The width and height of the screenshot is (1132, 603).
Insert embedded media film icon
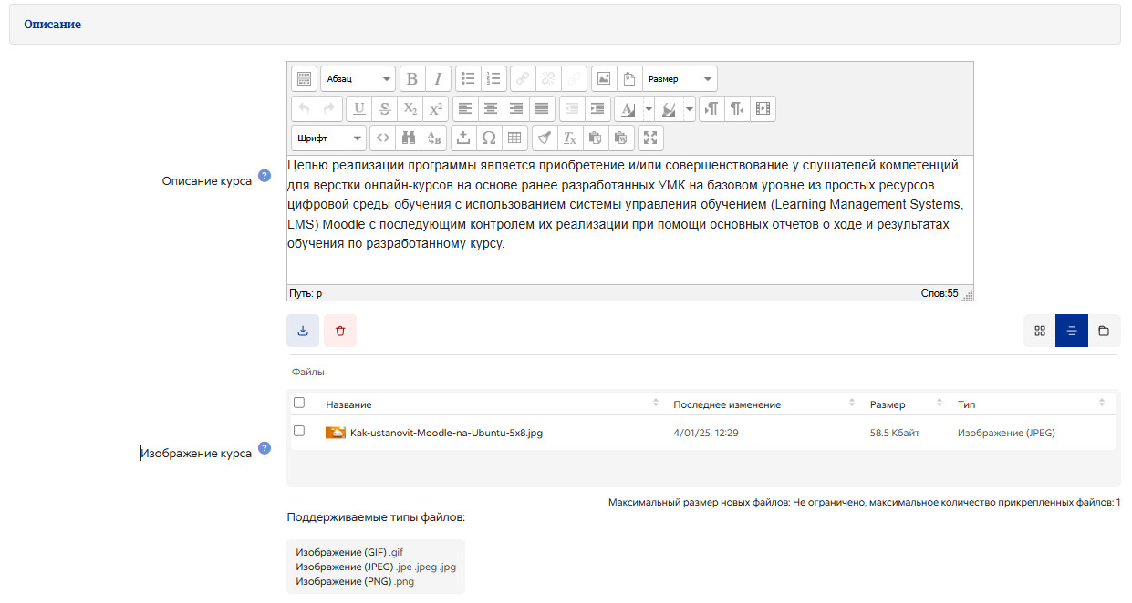763,109
